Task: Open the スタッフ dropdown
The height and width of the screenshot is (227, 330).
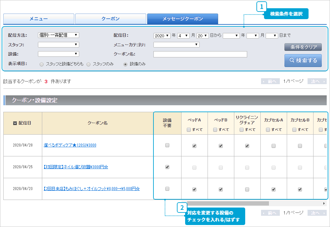Action: point(58,45)
